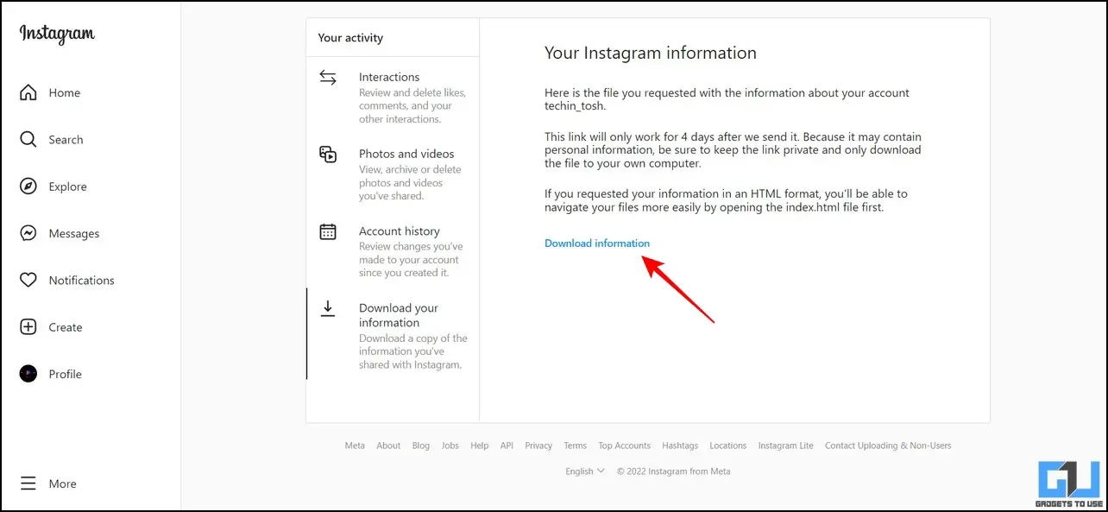The height and width of the screenshot is (512, 1108).
Task: Click the Account history calendar icon
Action: click(328, 231)
